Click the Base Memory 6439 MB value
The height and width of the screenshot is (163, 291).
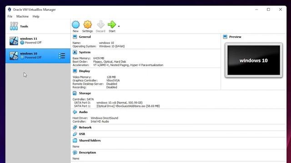[x=99, y=58]
